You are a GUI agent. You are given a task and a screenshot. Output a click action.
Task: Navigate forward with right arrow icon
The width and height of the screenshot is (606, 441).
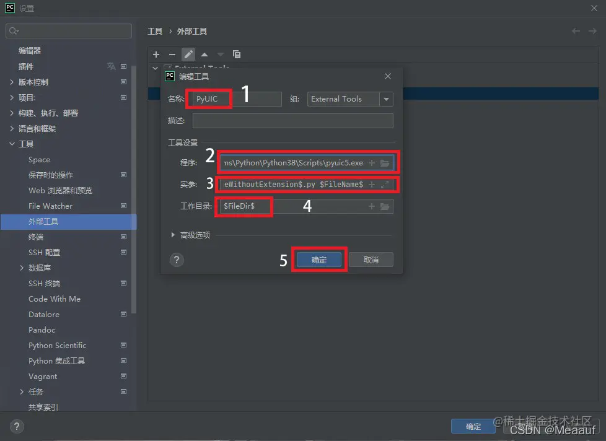coord(592,31)
